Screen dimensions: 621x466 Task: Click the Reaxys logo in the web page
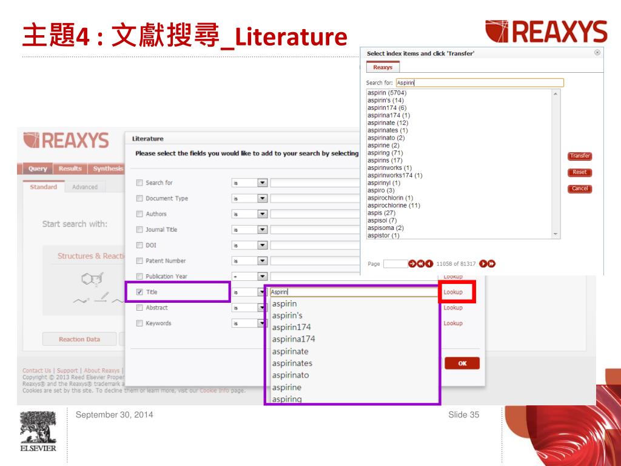tap(66, 141)
